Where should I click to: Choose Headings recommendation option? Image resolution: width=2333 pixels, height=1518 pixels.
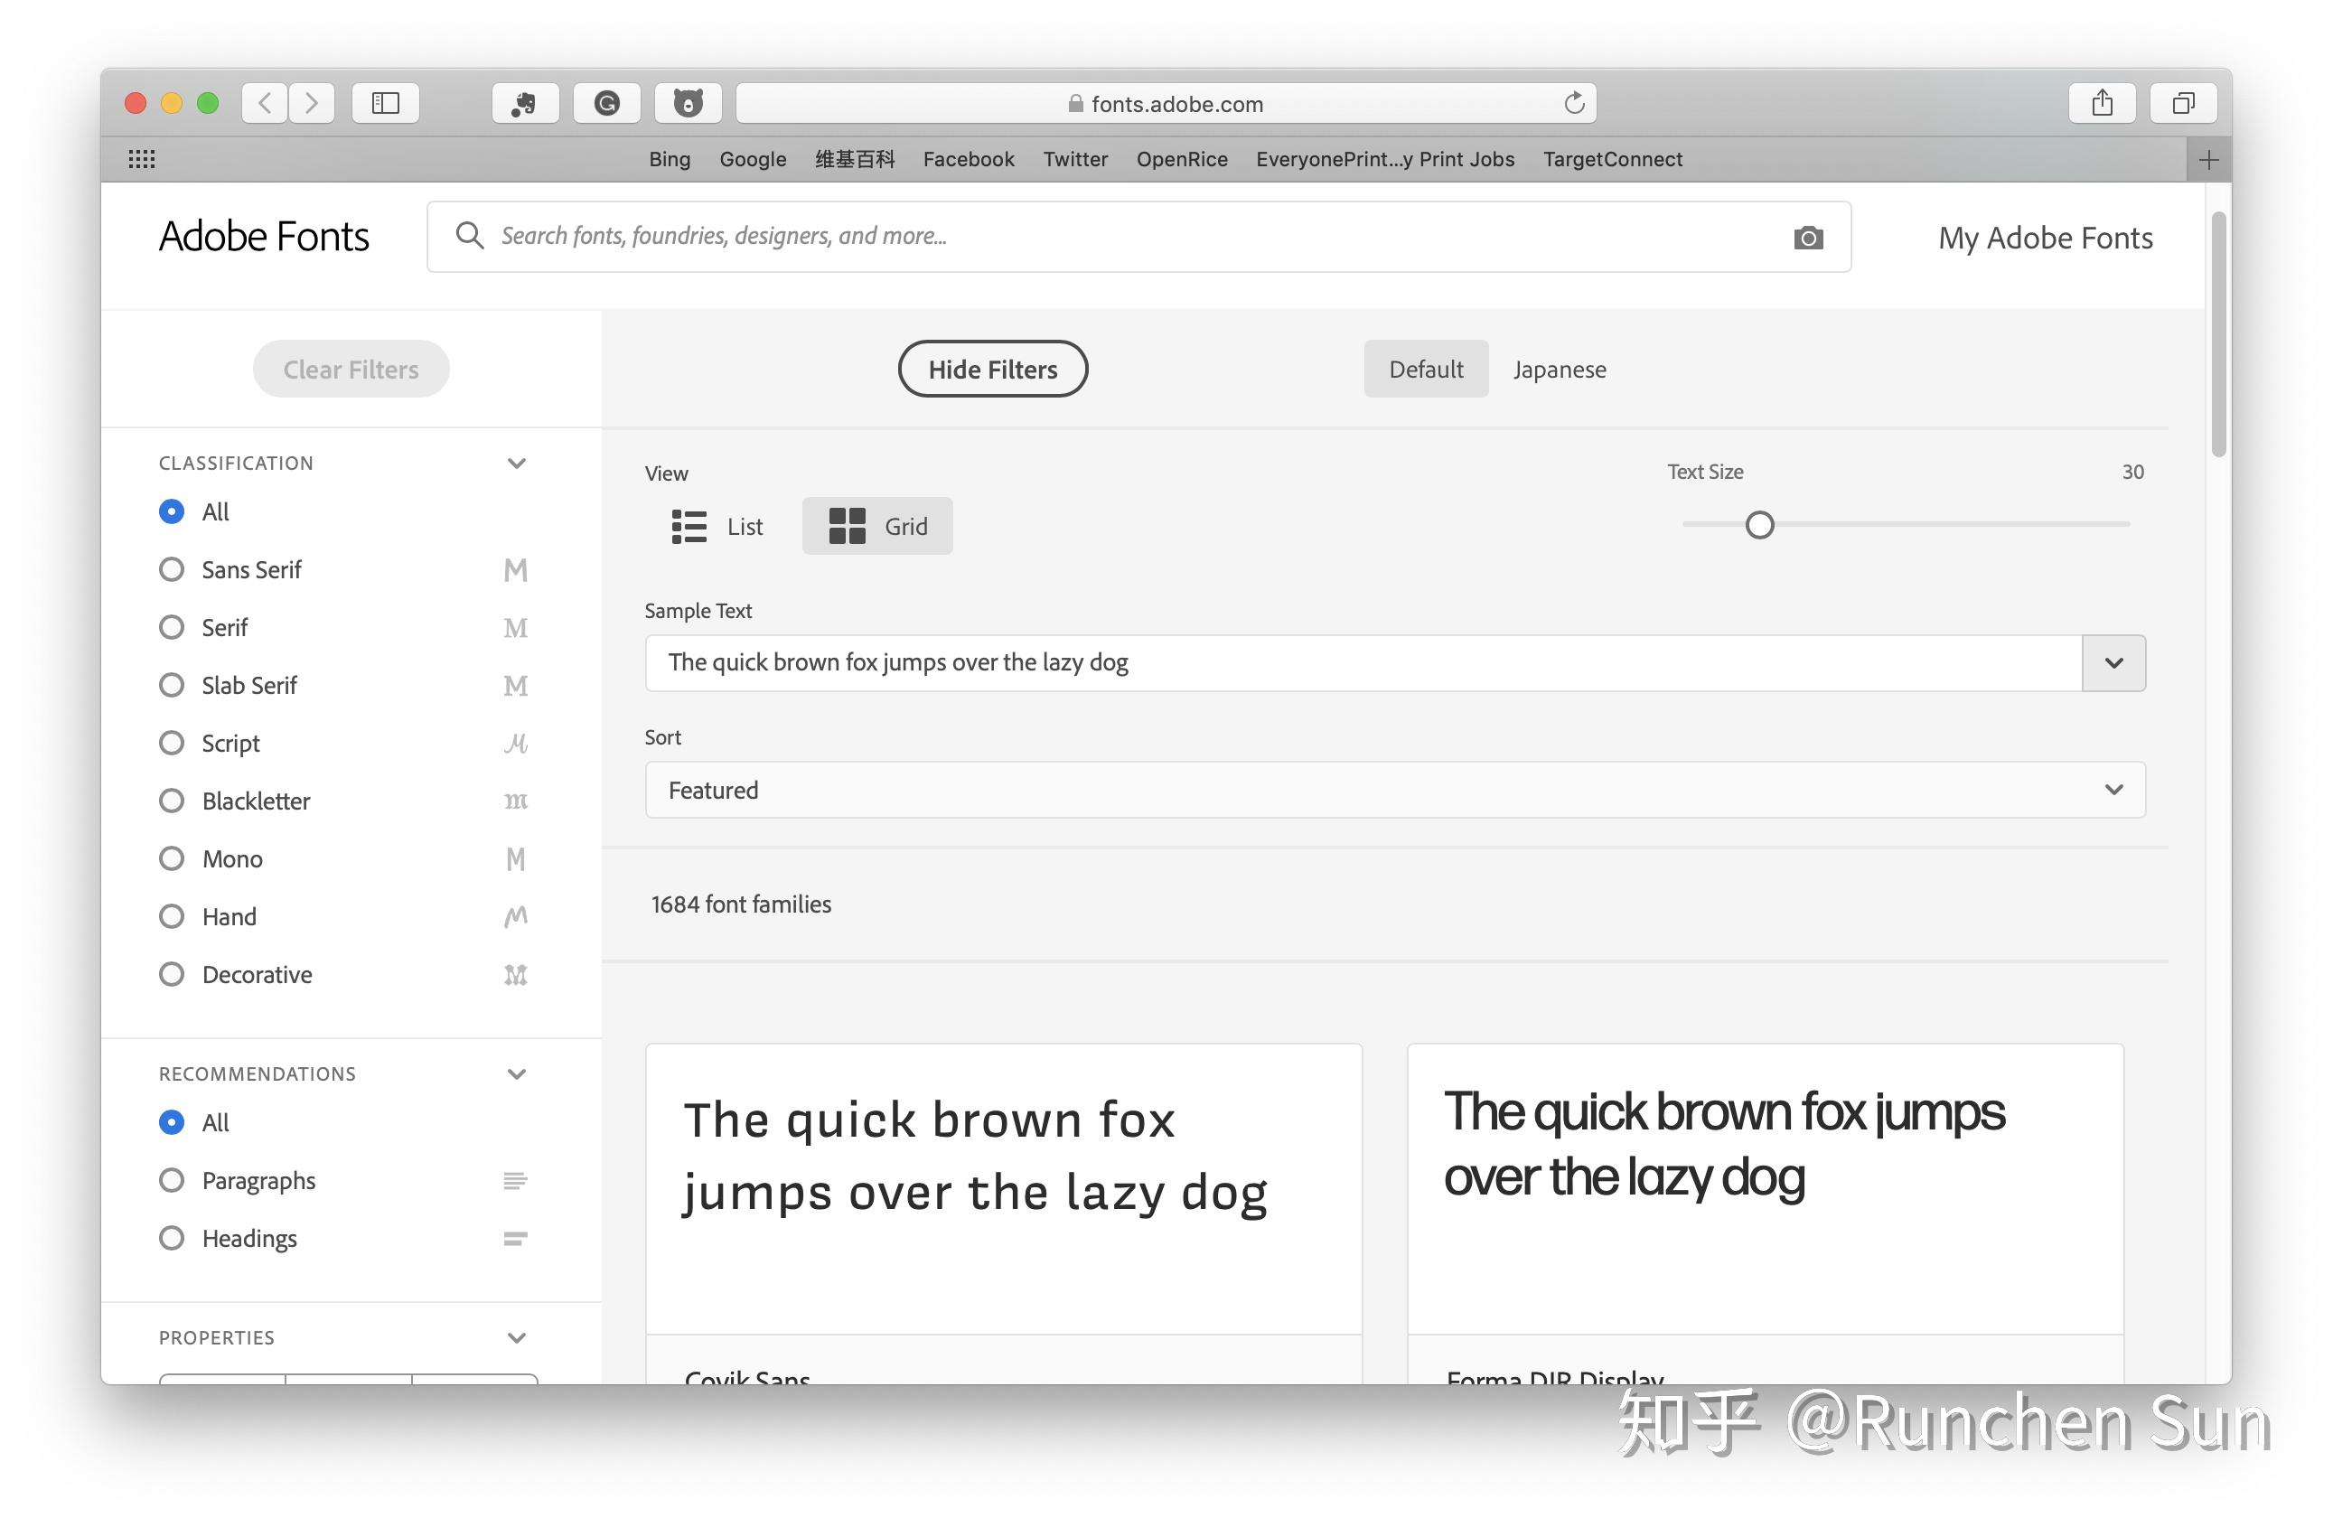click(172, 1238)
